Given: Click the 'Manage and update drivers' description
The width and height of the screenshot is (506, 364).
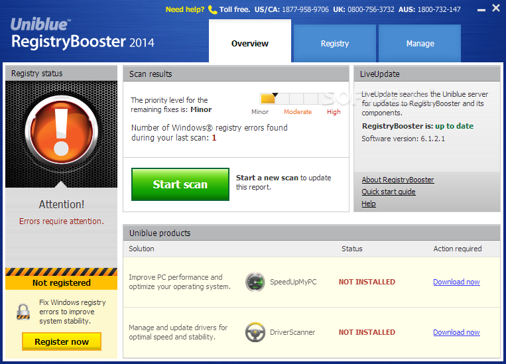Looking at the screenshot, I should (178, 332).
